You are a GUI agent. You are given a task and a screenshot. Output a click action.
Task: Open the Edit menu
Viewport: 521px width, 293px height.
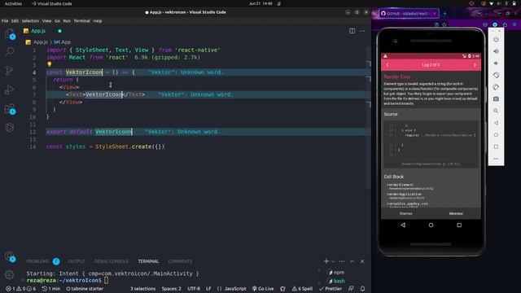[x=15, y=21]
